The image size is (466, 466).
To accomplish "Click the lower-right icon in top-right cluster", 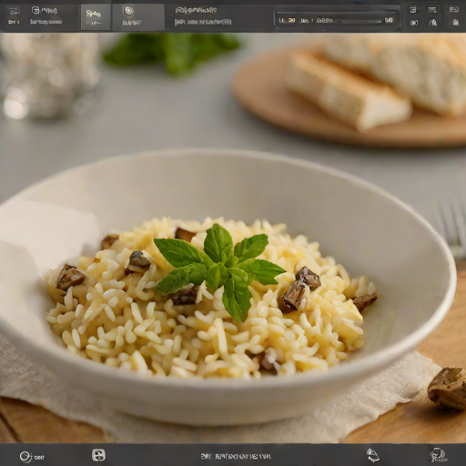I will [455, 22].
